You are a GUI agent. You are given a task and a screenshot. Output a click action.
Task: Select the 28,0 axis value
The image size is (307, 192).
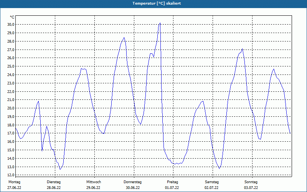tap(10, 41)
